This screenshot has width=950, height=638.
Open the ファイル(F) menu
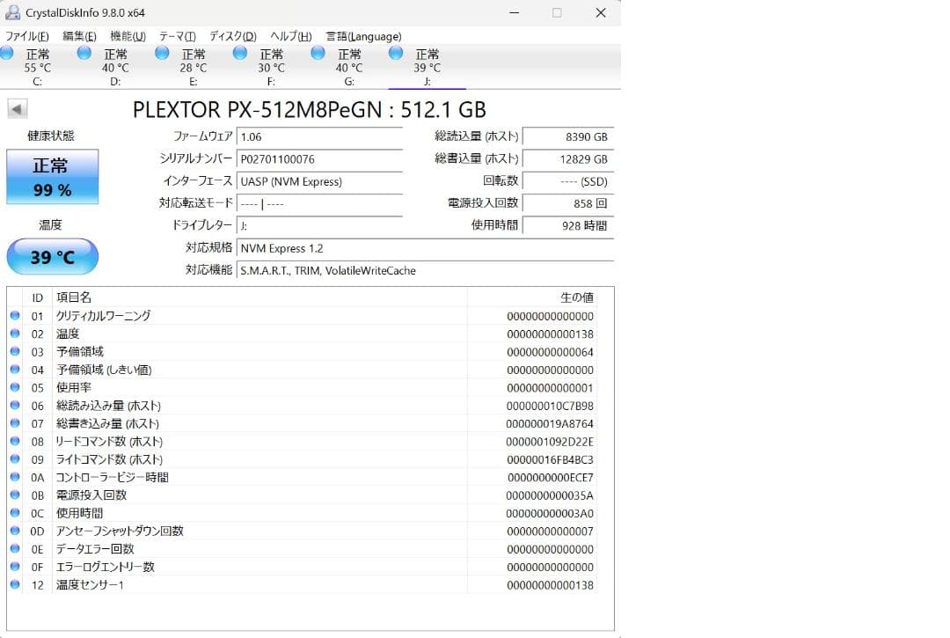coord(27,36)
